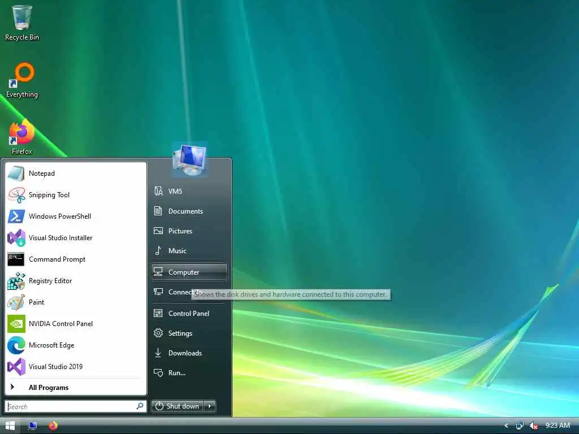Click the NVIDIA Control Panel icon
This screenshot has width=579, height=434.
click(16, 324)
